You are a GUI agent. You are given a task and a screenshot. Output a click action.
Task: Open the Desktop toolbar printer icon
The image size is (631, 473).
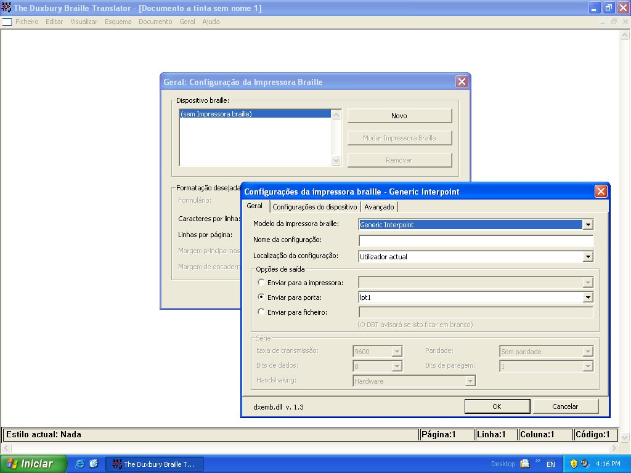525,464
